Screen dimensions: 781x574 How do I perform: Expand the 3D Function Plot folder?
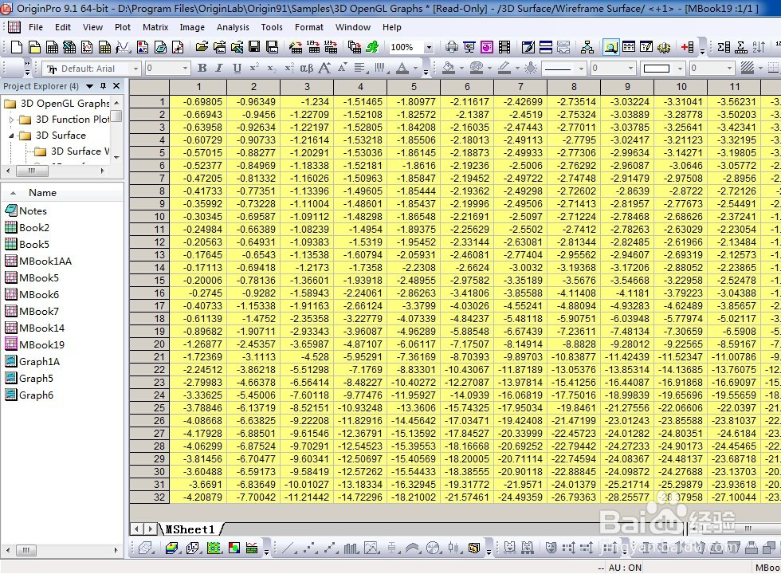[11, 120]
